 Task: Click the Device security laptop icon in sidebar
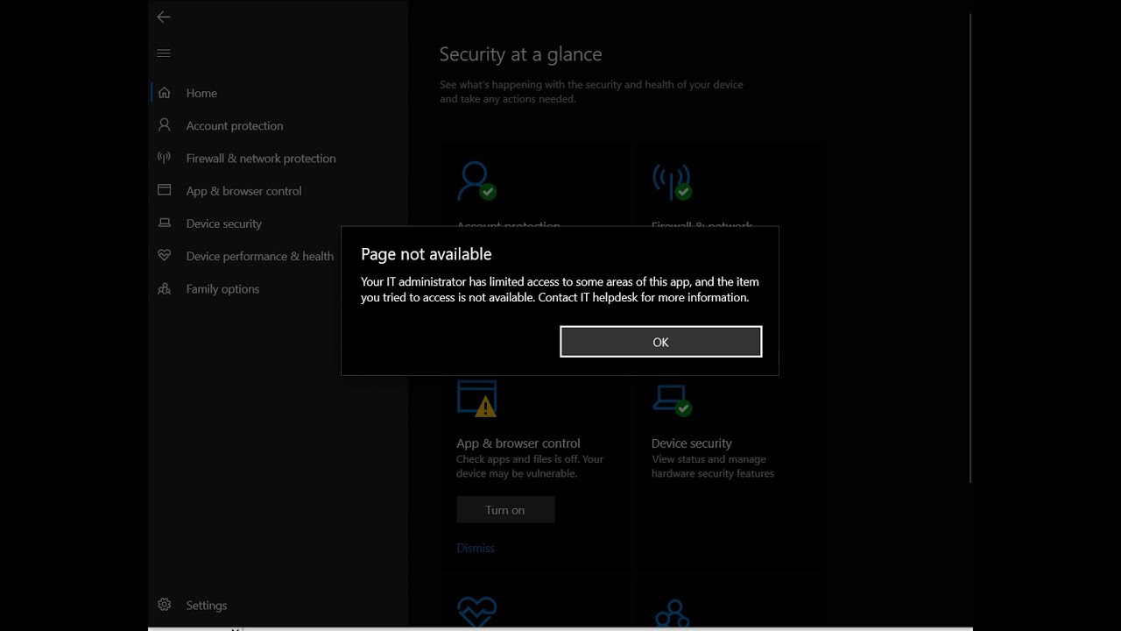(x=164, y=223)
